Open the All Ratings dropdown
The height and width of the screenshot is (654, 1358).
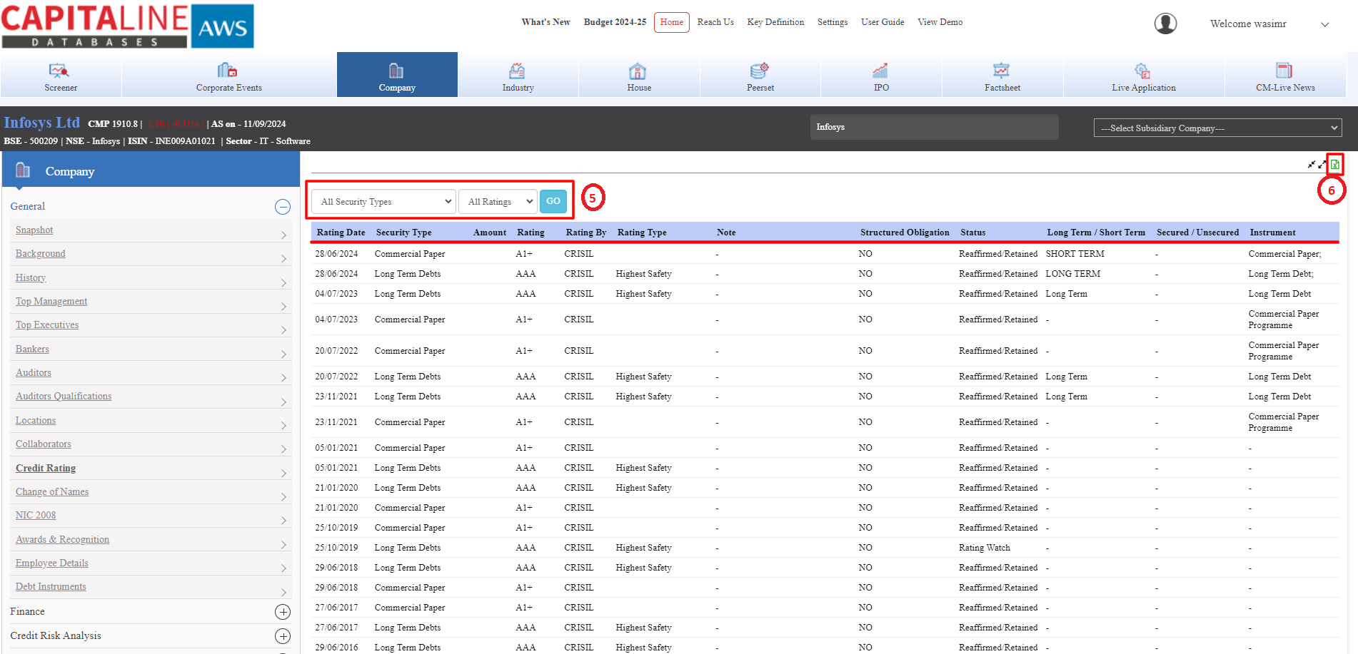[x=498, y=202]
